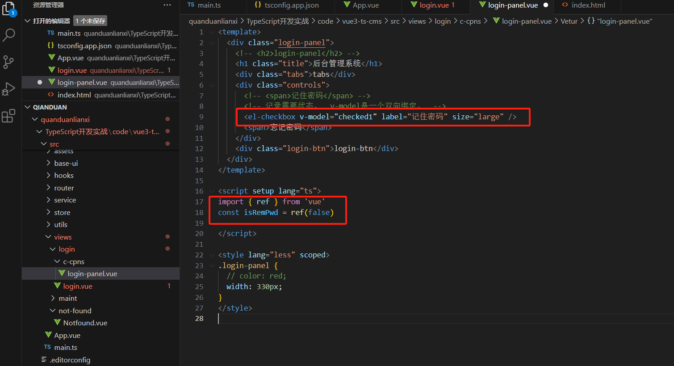Click the TS icon of main.ts open editor
The image size is (674, 366).
coord(50,33)
